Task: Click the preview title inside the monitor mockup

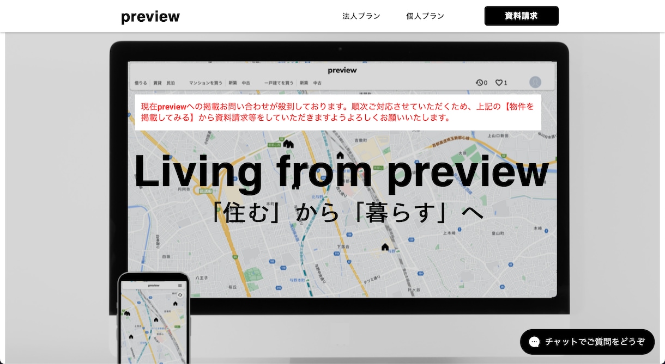Action: 342,70
